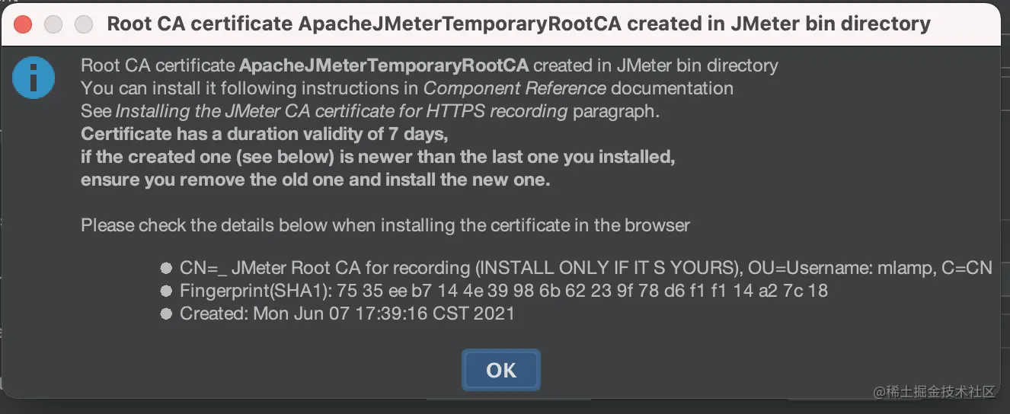Viewport: 1010px width, 414px height.
Task: Click the blue information icon
Action: coord(34,78)
